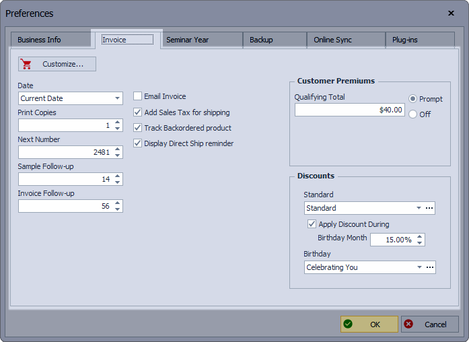Expand the Standard discount dropdown arrow
The width and height of the screenshot is (469, 342).
(x=419, y=208)
